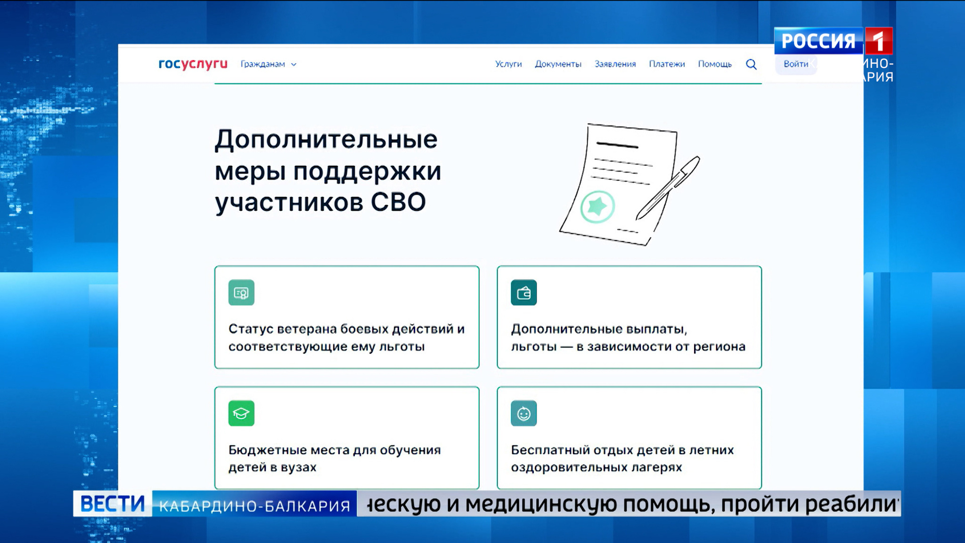Click the child face icon
This screenshot has height=543, width=965.
523,413
